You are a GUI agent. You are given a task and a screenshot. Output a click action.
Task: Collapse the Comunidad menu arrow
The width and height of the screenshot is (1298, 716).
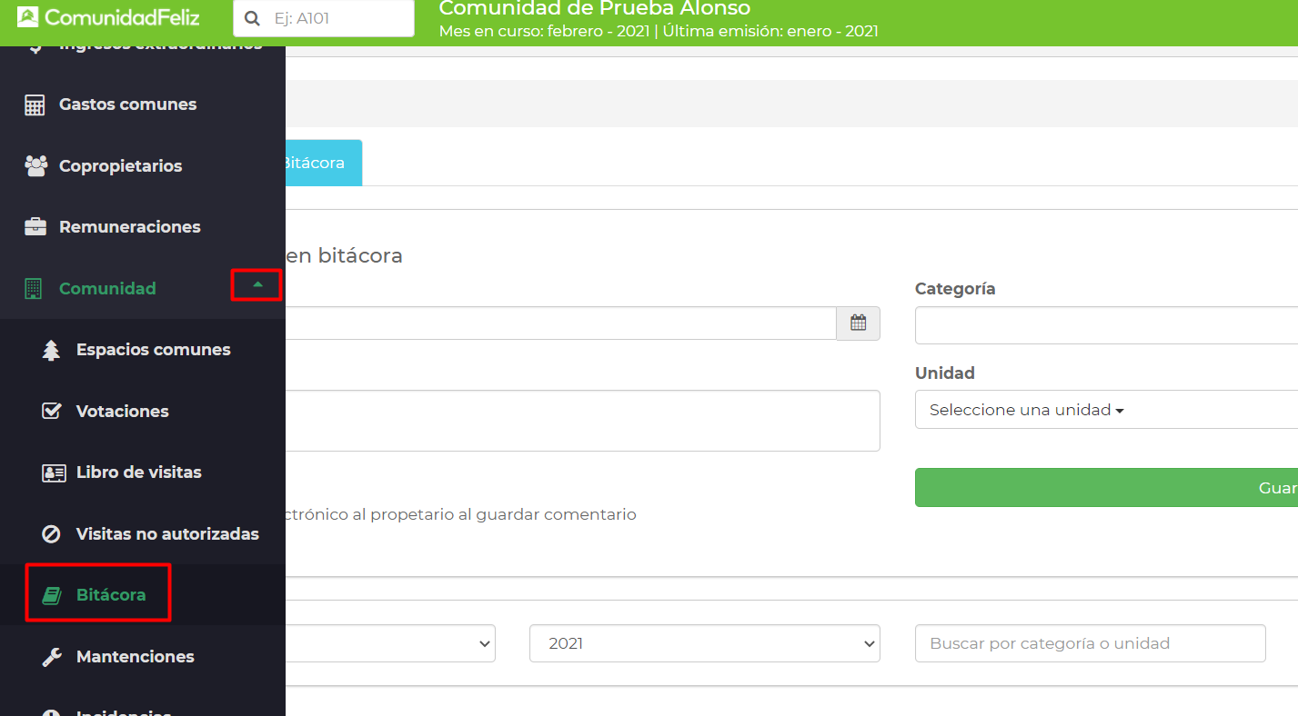pyautogui.click(x=257, y=285)
